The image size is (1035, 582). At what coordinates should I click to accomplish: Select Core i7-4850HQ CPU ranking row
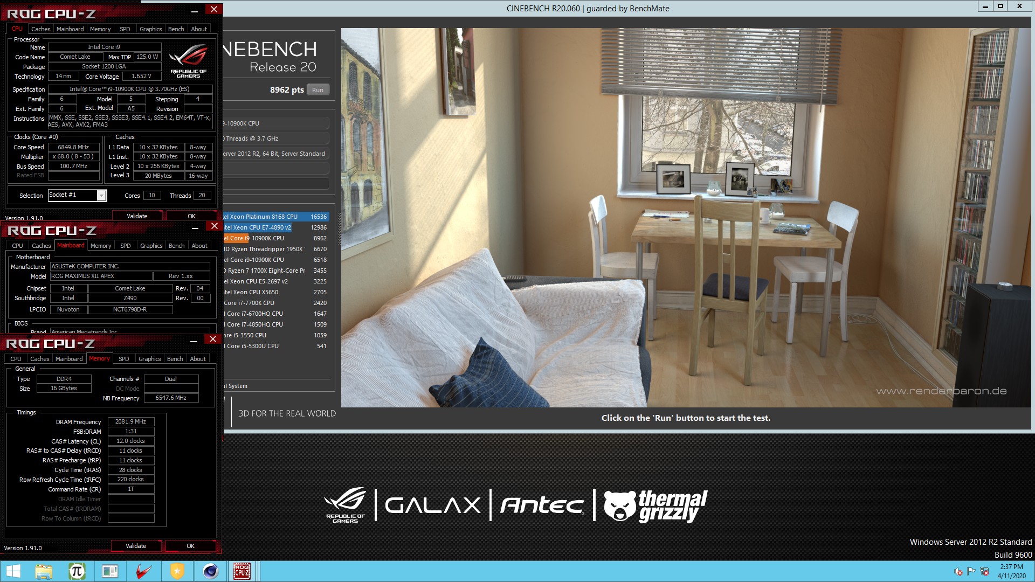[x=276, y=324]
